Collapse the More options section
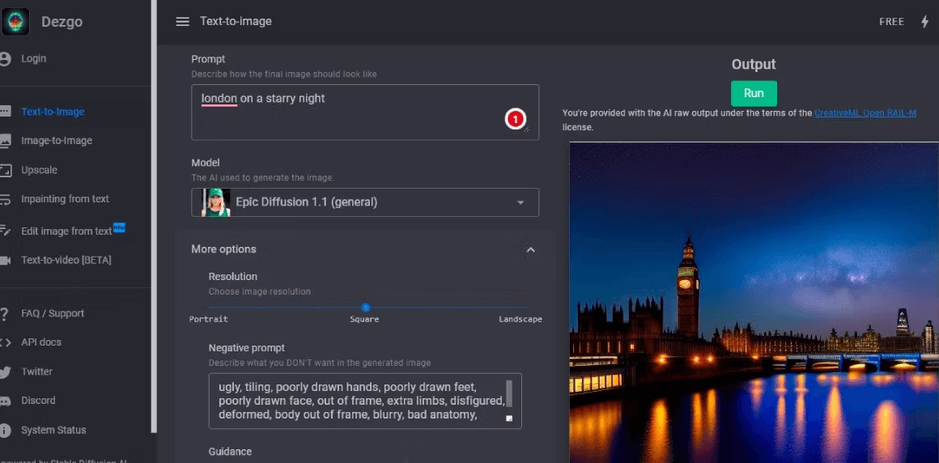 pyautogui.click(x=530, y=250)
